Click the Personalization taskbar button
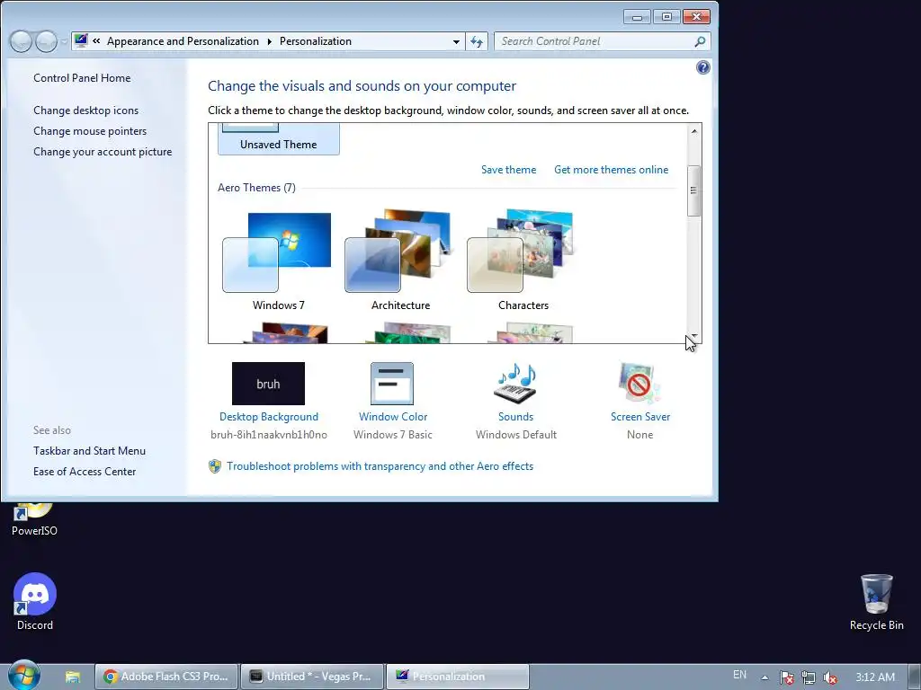Viewport: 921px width, 690px height. tap(458, 677)
